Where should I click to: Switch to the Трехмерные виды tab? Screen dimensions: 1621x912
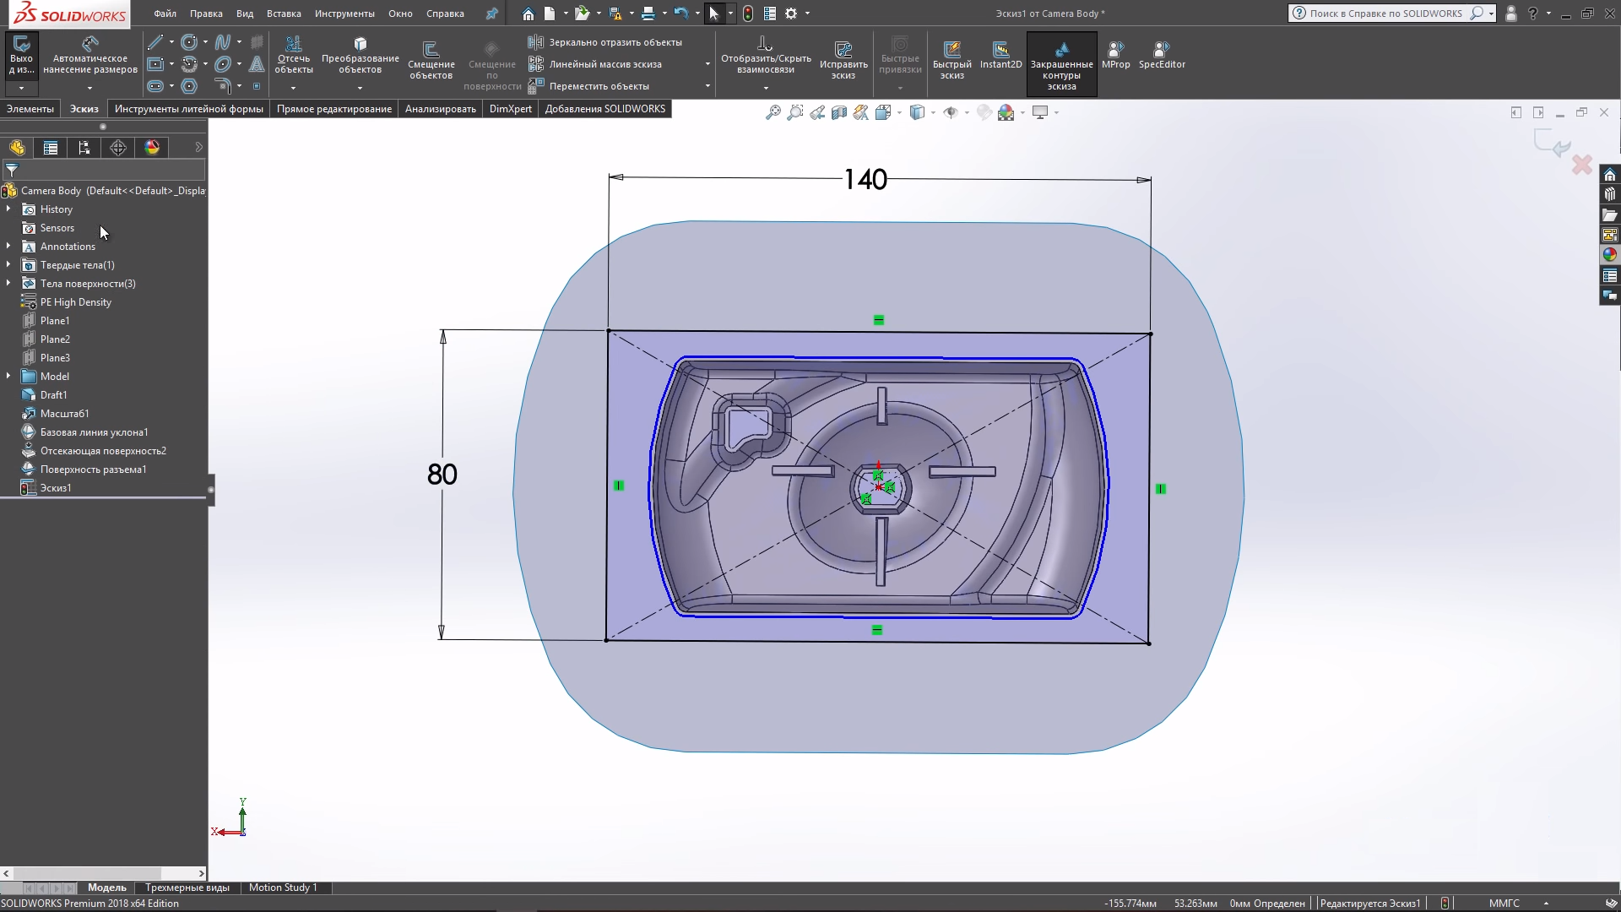pyautogui.click(x=187, y=887)
